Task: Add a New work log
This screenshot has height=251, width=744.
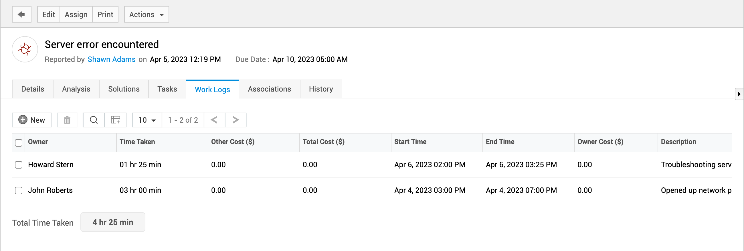Action: [32, 120]
